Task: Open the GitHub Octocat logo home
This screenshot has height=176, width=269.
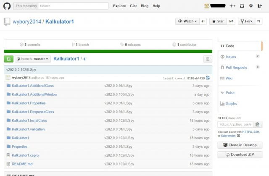Action: click(x=7, y=6)
